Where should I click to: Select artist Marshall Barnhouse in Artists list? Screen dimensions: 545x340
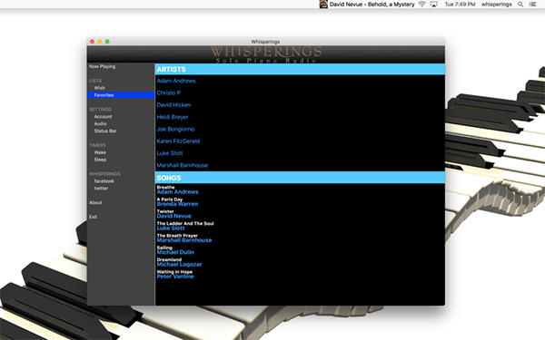[183, 165]
